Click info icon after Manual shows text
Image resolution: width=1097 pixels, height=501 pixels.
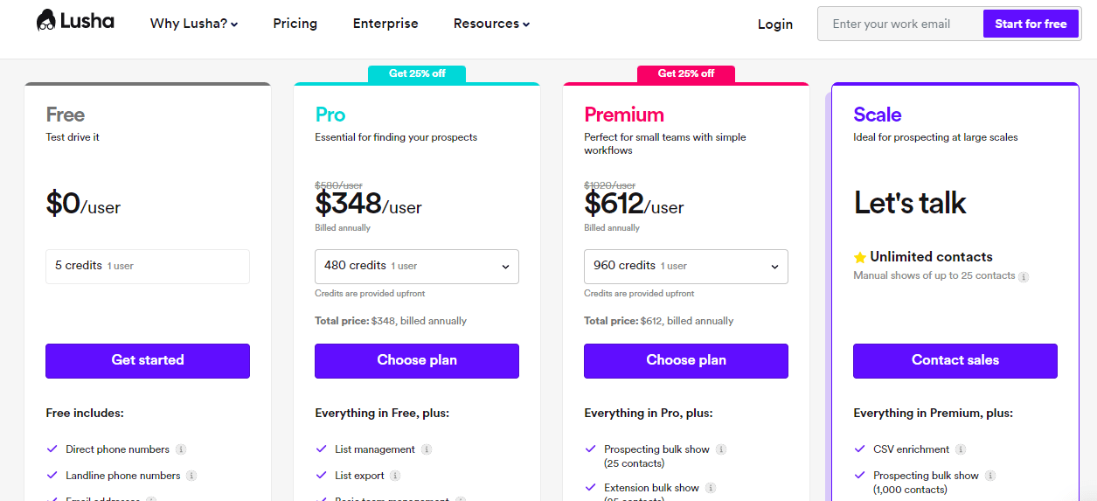pyautogui.click(x=1024, y=276)
